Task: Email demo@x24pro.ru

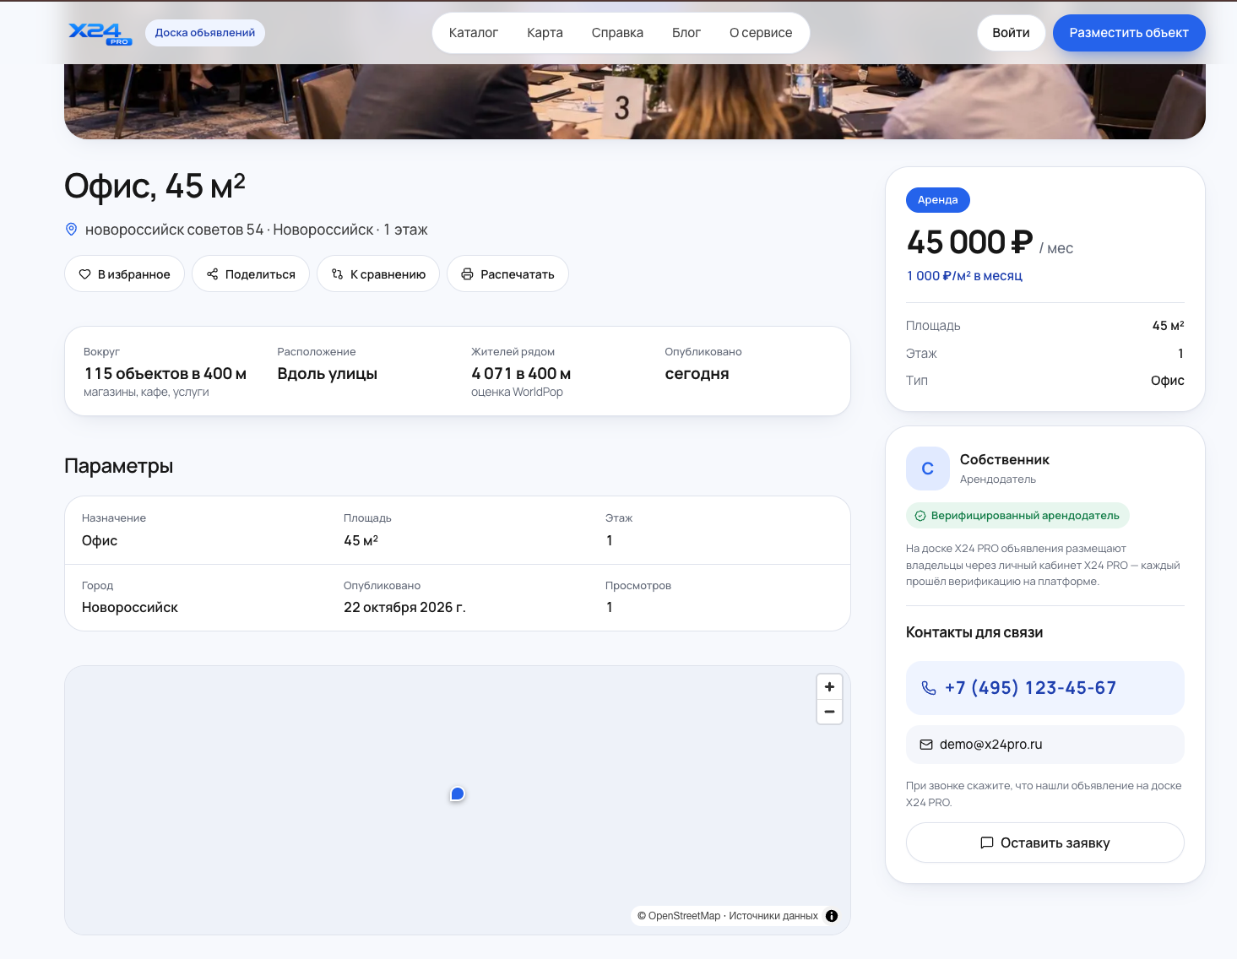Action: coord(1044,745)
